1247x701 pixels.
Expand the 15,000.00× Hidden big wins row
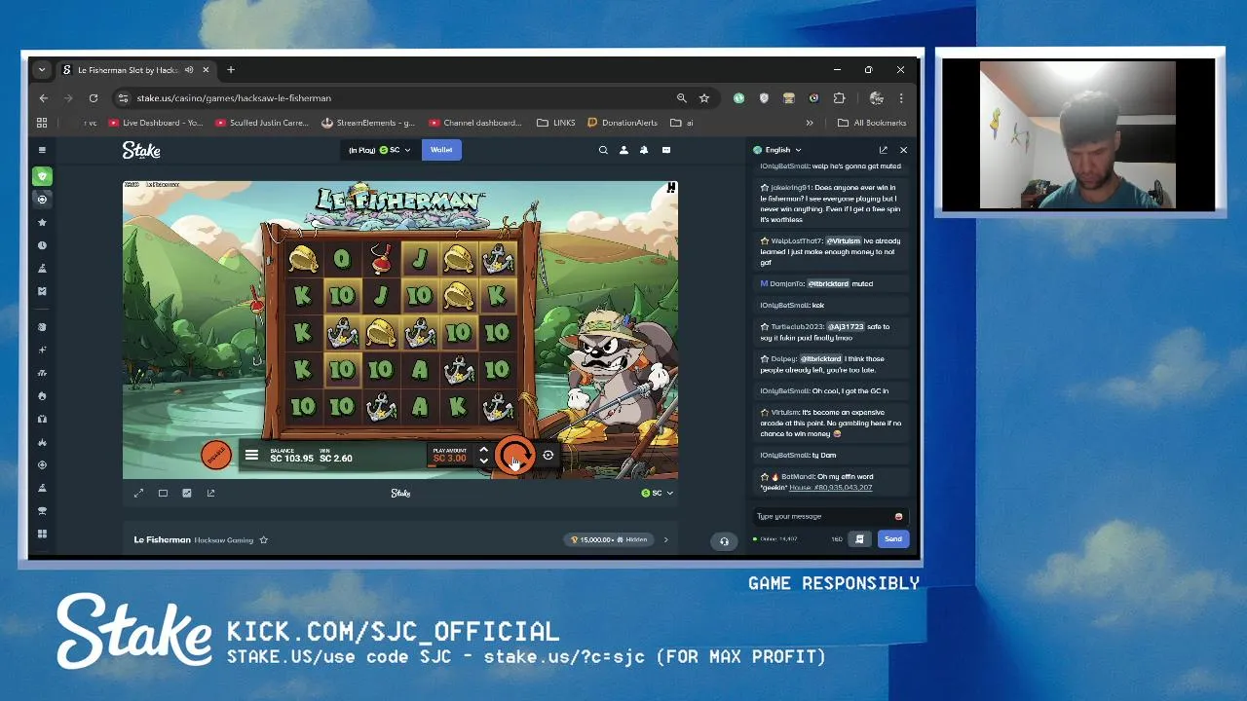click(665, 539)
